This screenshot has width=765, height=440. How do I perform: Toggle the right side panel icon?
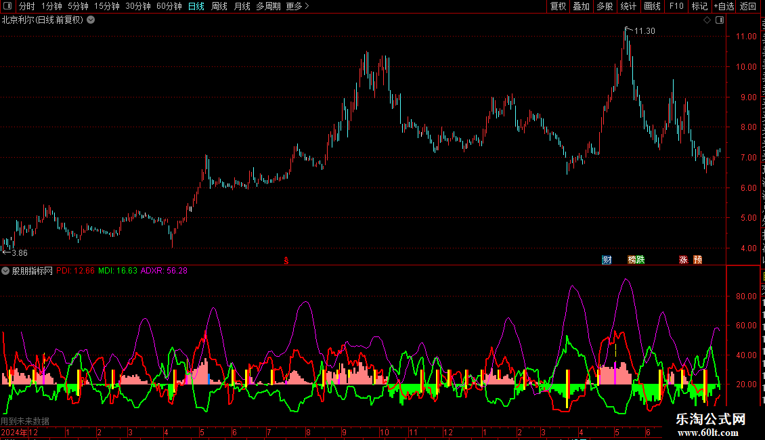click(720, 20)
